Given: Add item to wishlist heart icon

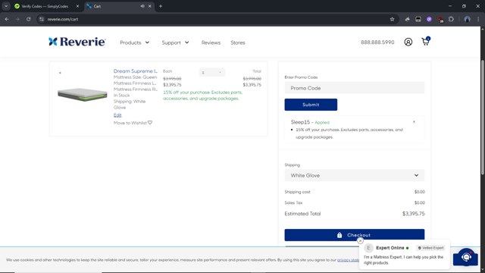Looking at the screenshot, I should (x=150, y=123).
